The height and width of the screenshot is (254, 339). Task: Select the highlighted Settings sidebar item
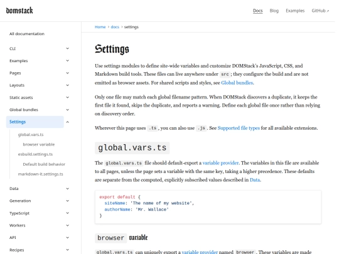coord(35,122)
